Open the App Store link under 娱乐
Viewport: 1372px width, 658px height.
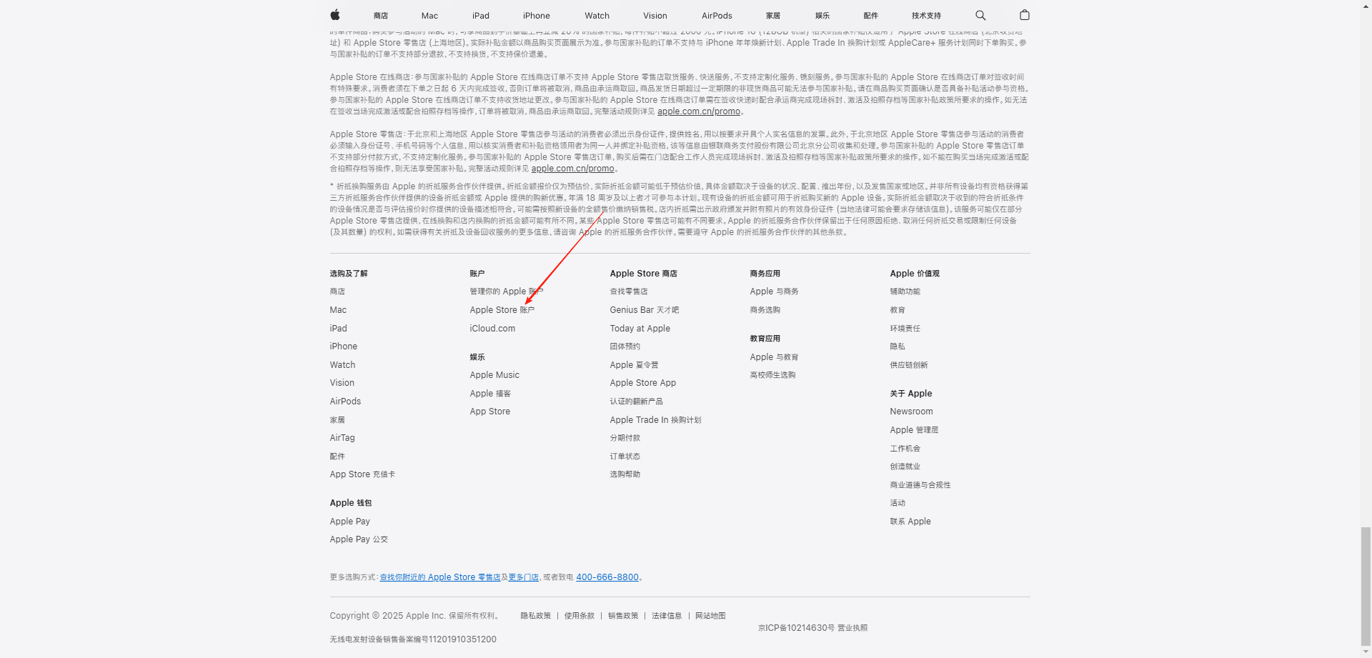click(x=489, y=412)
